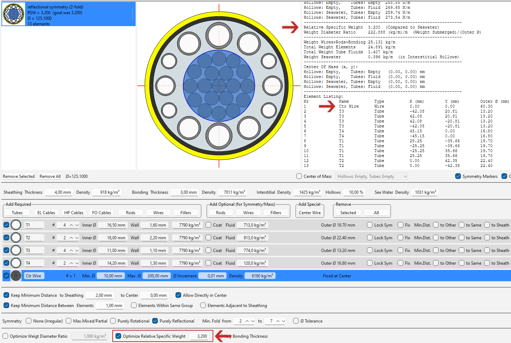Image resolution: width=511 pixels, height=343 pixels.
Task: Click Selected in the Remove group
Action: point(348,212)
